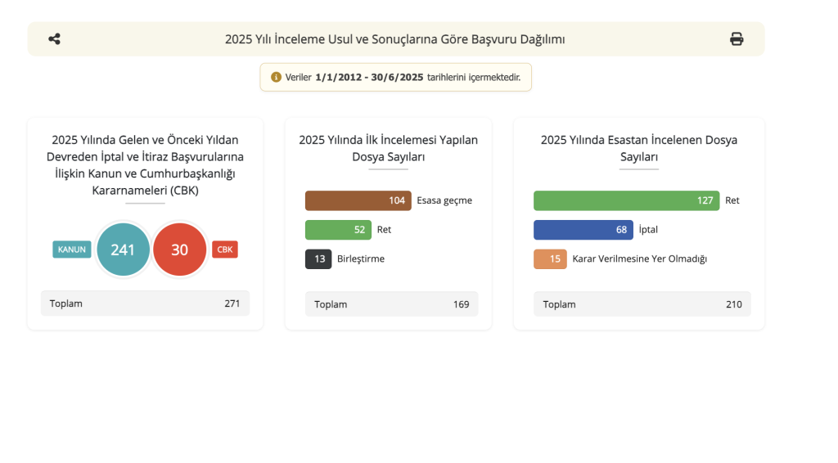Click the Esasa geçme label text

(444, 200)
